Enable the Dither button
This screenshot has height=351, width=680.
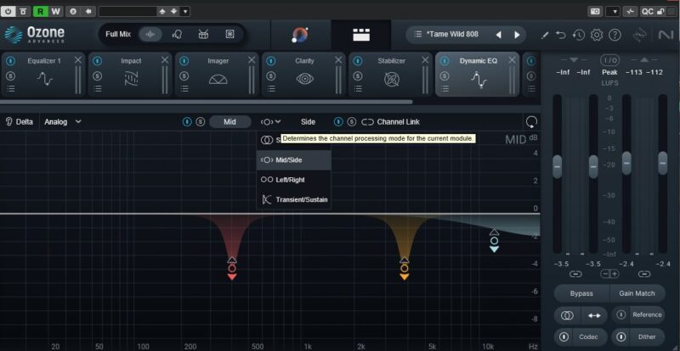pyautogui.click(x=637, y=337)
